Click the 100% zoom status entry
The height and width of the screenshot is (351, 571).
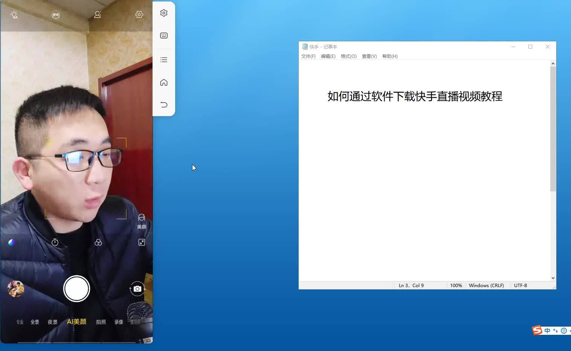point(456,286)
